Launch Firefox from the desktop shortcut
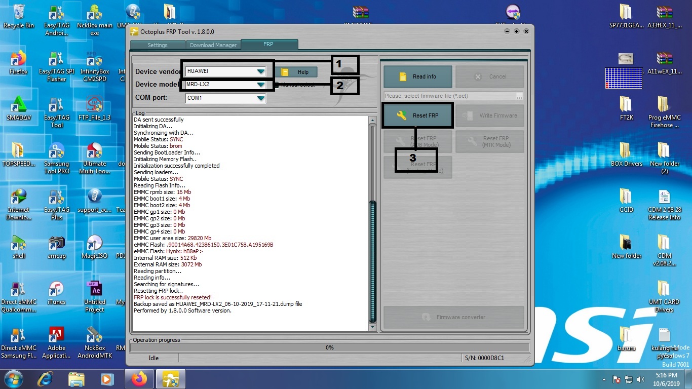 [19, 62]
